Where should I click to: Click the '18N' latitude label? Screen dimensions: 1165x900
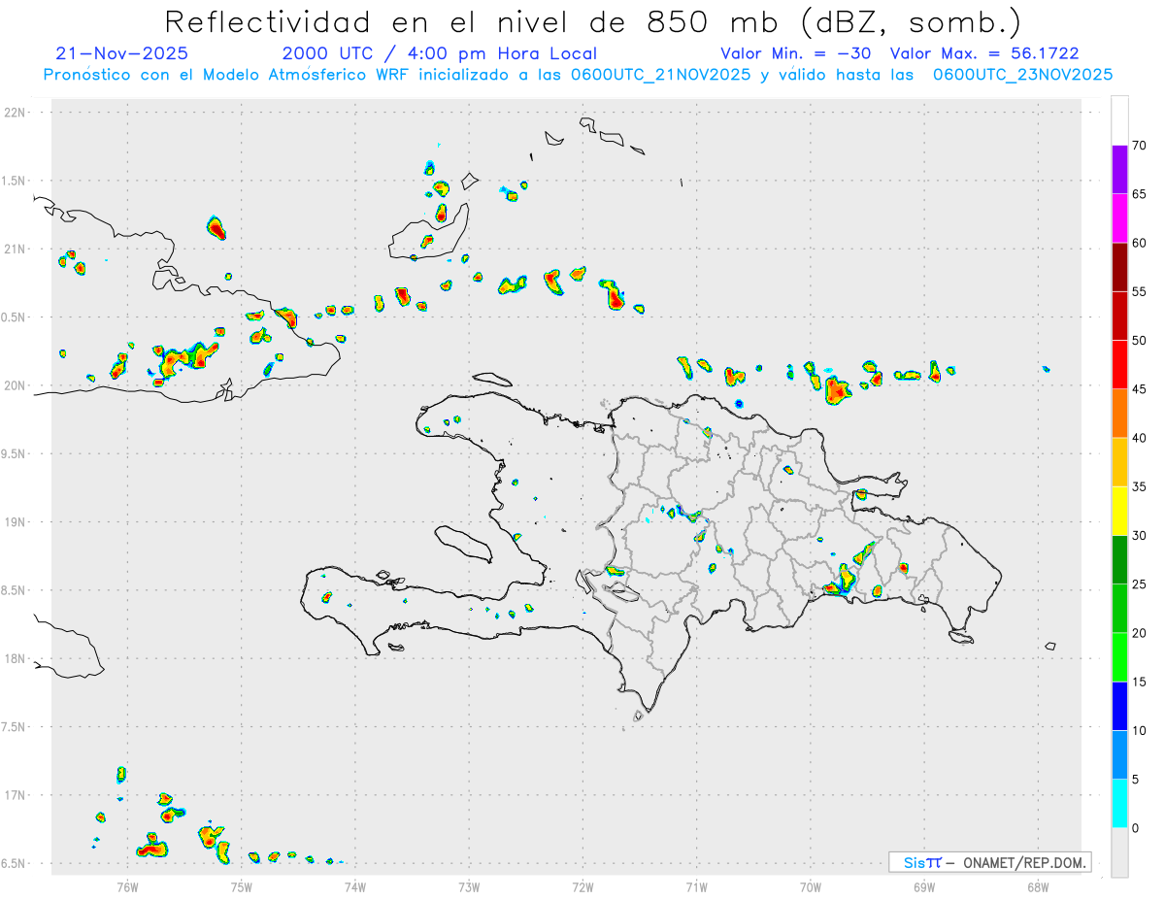(15, 658)
